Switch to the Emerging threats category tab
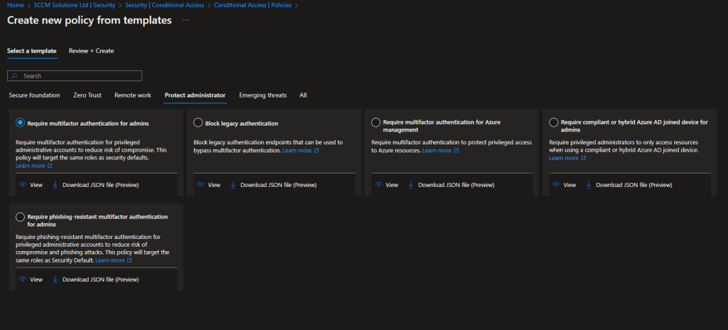 (262, 95)
